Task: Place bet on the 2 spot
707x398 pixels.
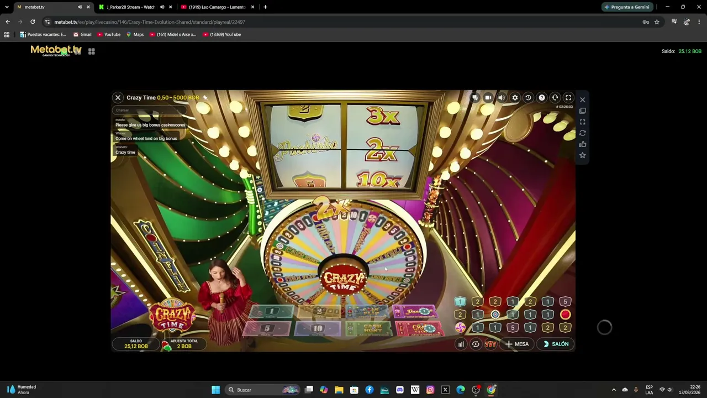Action: coord(319,312)
